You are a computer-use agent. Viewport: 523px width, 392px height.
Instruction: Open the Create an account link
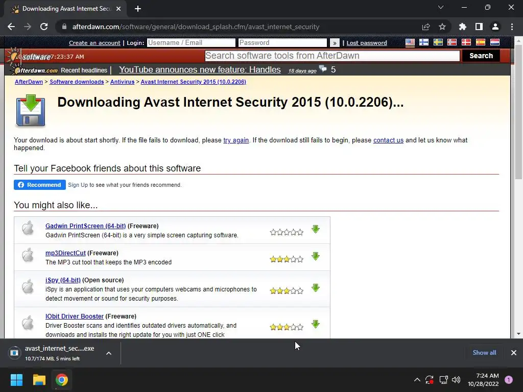point(94,43)
